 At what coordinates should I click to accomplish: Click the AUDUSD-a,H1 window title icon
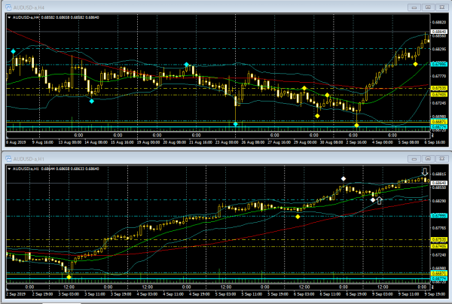click(8, 159)
